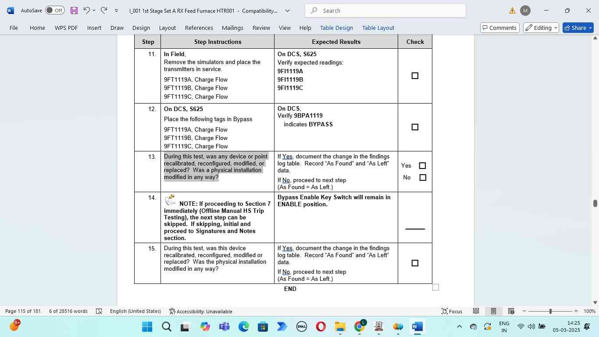Screen dimensions: 599x337
Task: Open the Table Design tab
Action: (x=336, y=28)
